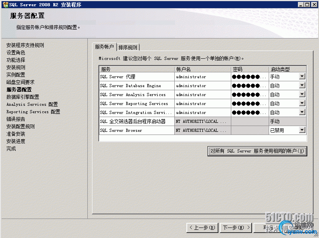Select the SQL Server Analysis Services row name
Screen dimensions: 319x238
point(137,94)
